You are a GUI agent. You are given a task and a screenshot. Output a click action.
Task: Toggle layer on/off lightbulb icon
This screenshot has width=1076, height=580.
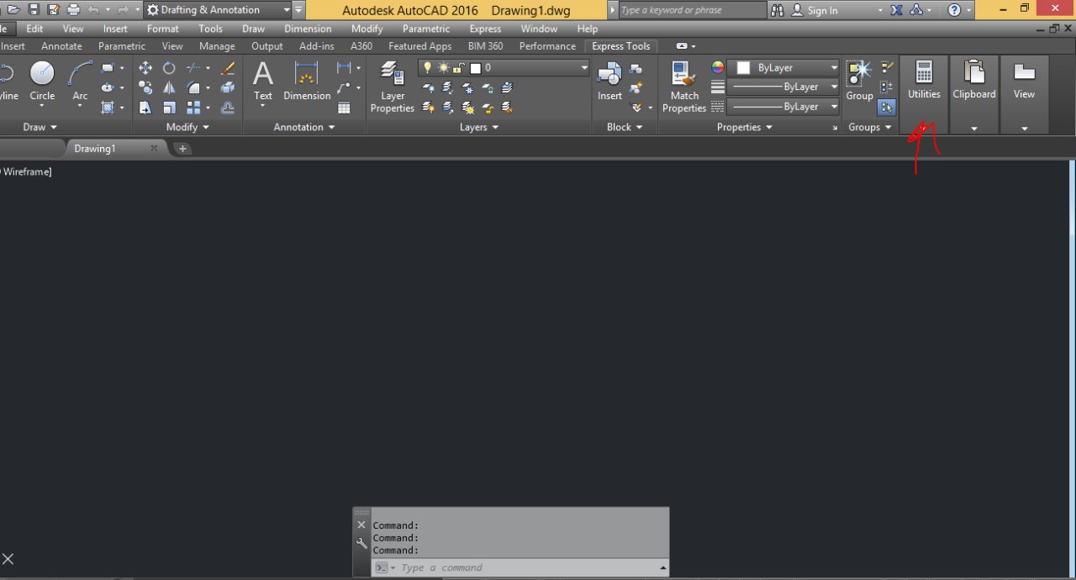(x=427, y=68)
